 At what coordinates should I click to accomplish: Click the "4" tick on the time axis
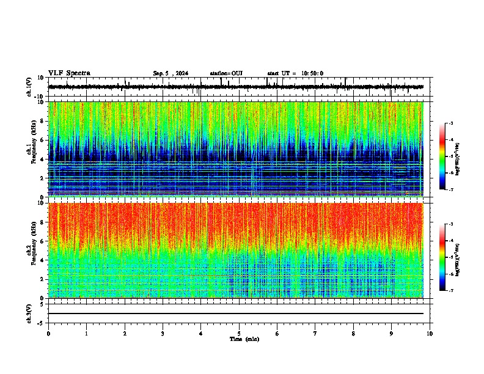tap(201, 334)
